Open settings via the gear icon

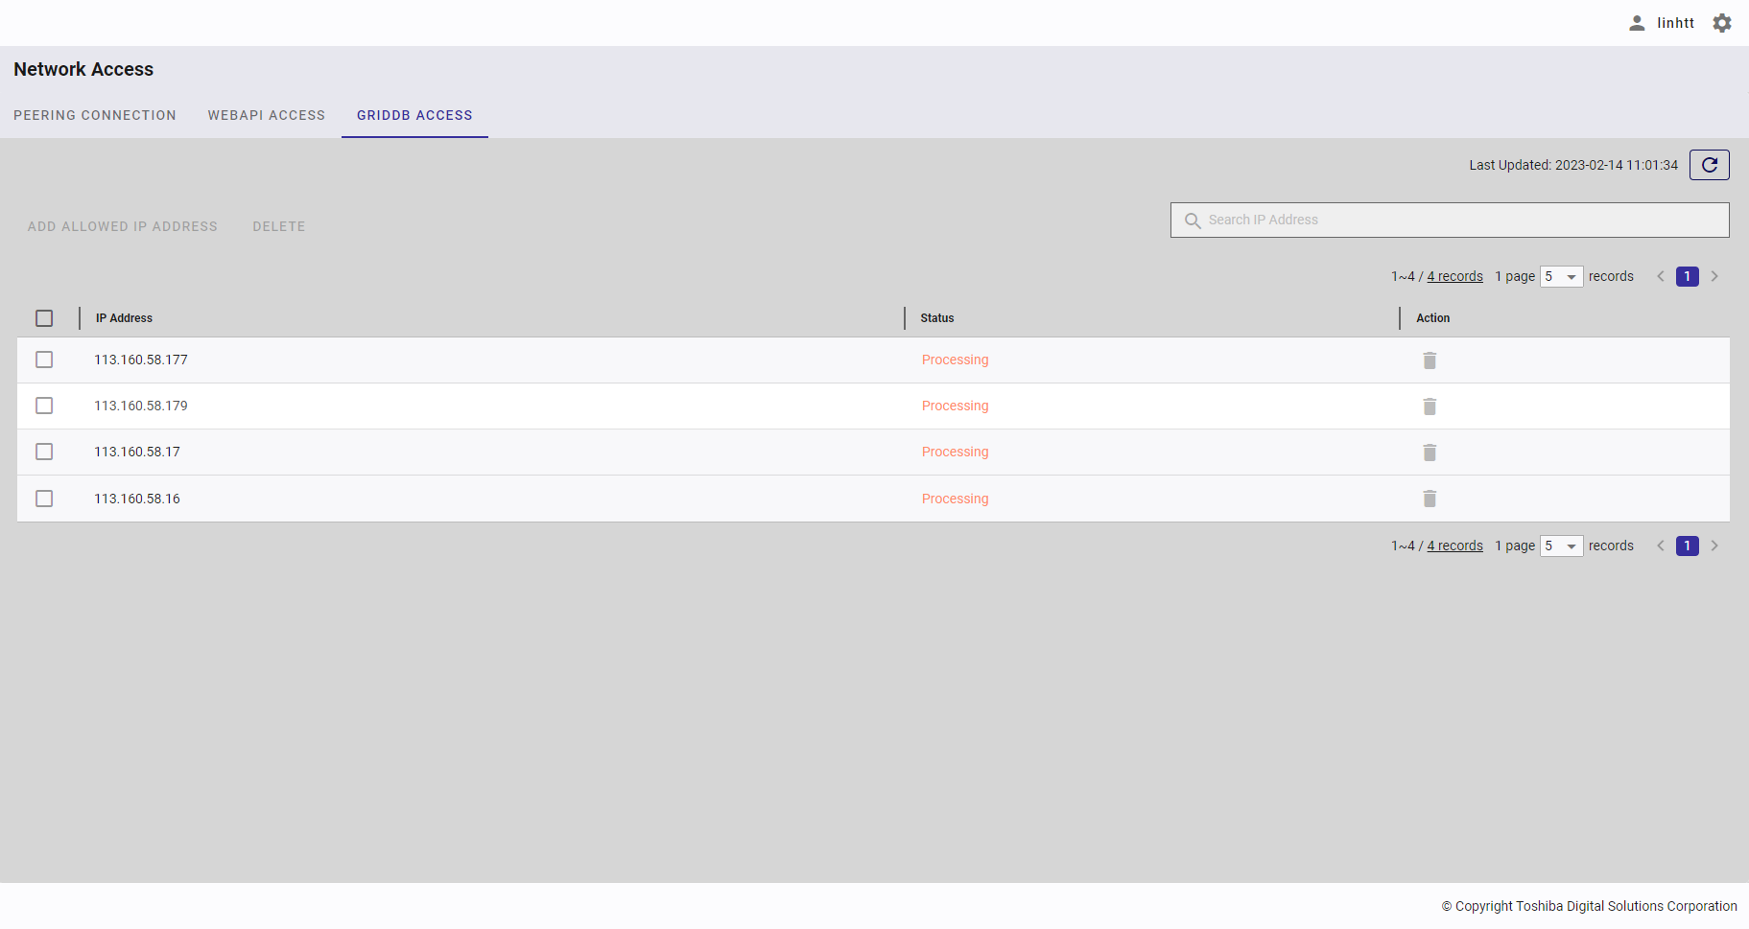[x=1722, y=23]
